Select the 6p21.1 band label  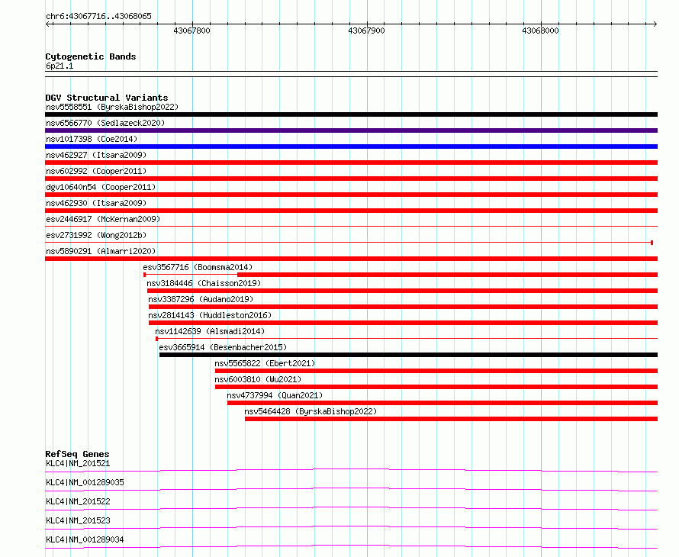tap(60, 66)
